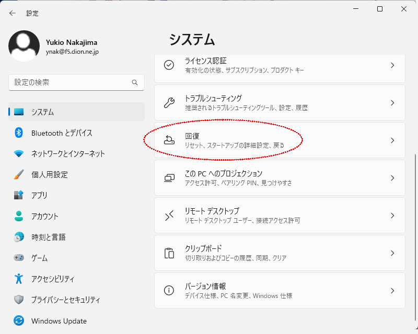Click into the 設定の検索 search field
The width and height of the screenshot is (418, 334).
pos(68,82)
